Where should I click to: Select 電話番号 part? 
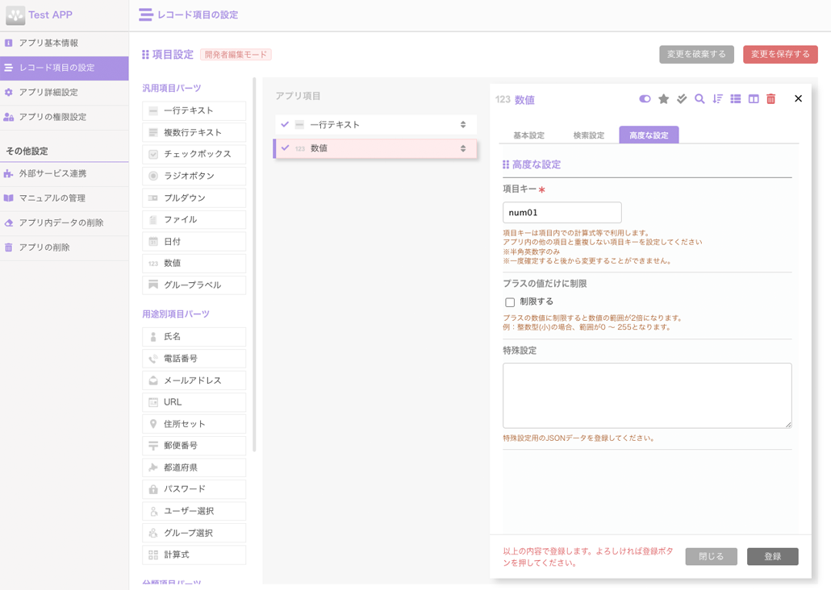point(194,359)
